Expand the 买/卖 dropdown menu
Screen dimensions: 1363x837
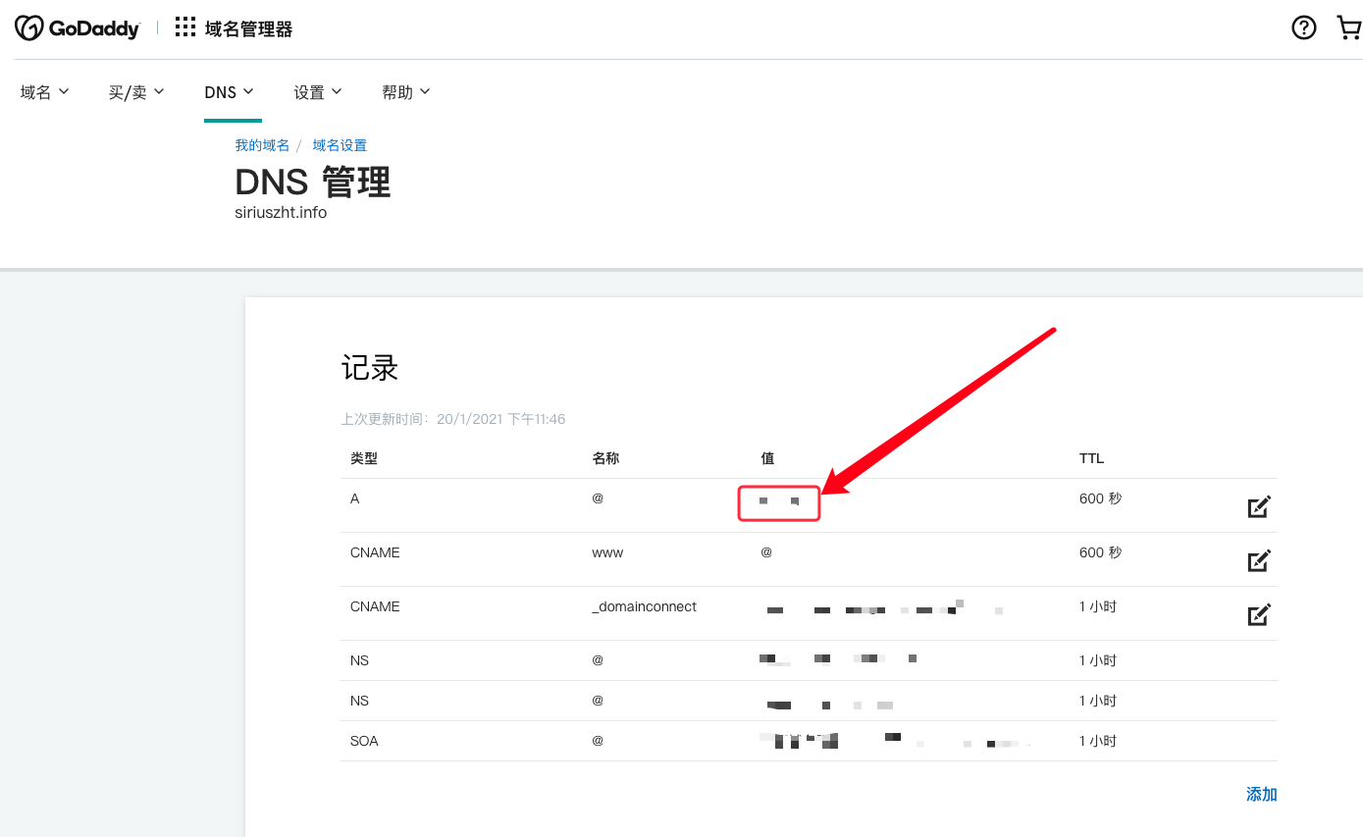pos(135,91)
